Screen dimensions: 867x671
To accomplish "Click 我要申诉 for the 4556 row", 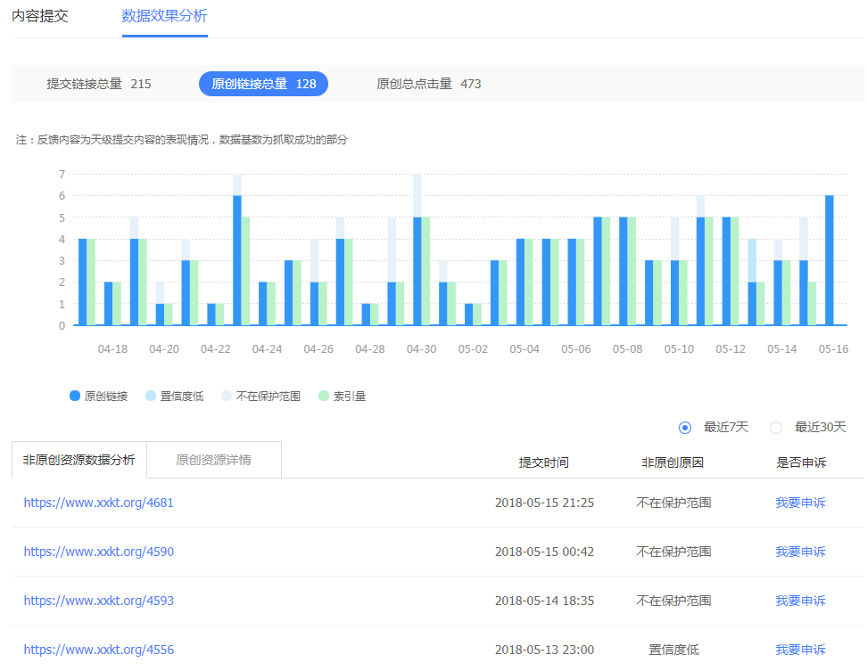I will [800, 650].
